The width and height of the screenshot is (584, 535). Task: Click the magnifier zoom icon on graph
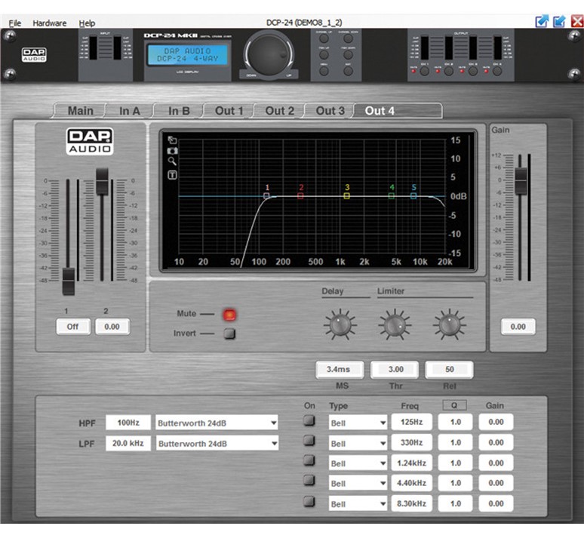pos(172,161)
